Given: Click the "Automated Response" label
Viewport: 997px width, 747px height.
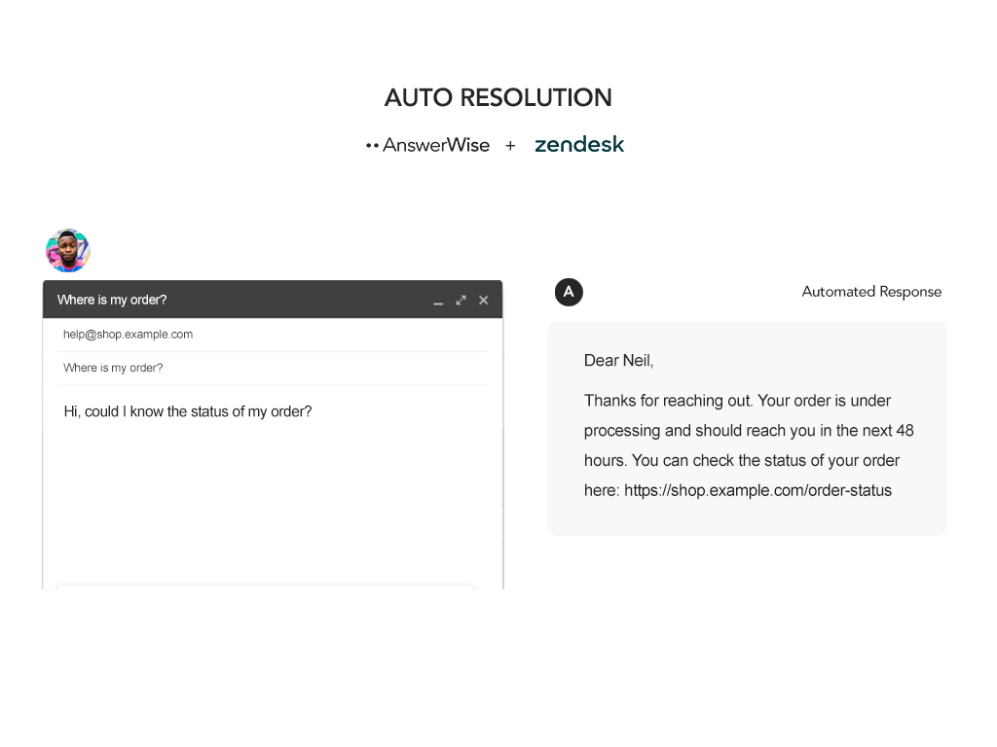Looking at the screenshot, I should (x=871, y=292).
